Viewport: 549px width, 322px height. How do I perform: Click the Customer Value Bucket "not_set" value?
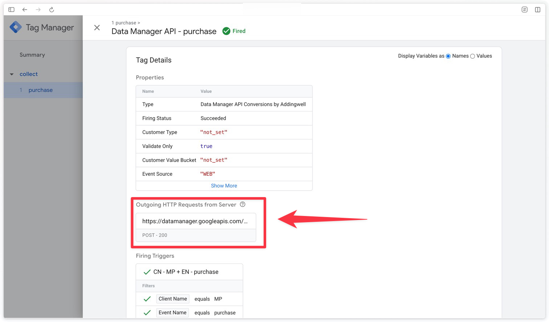[x=214, y=160]
